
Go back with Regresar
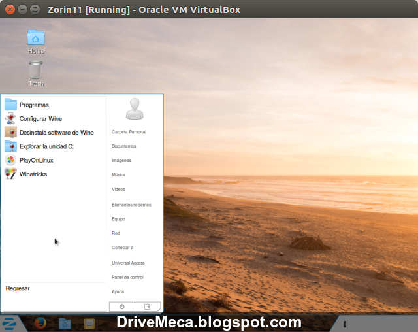click(x=18, y=288)
